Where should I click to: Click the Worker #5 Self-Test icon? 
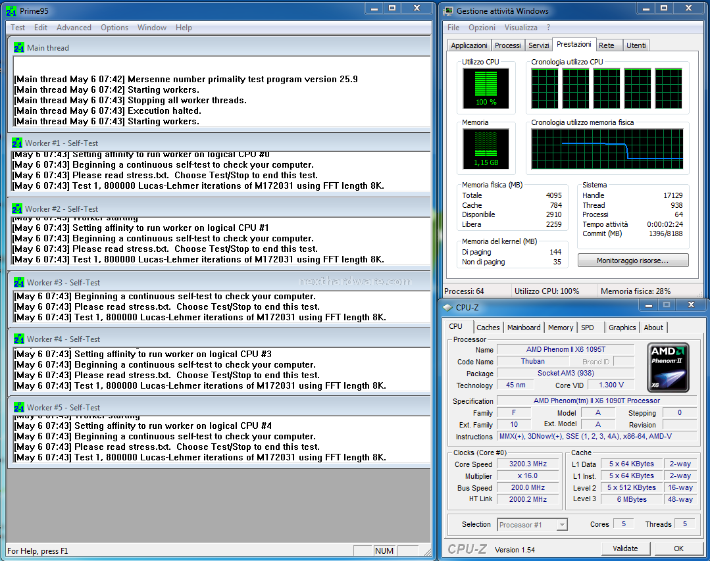pyautogui.click(x=19, y=407)
